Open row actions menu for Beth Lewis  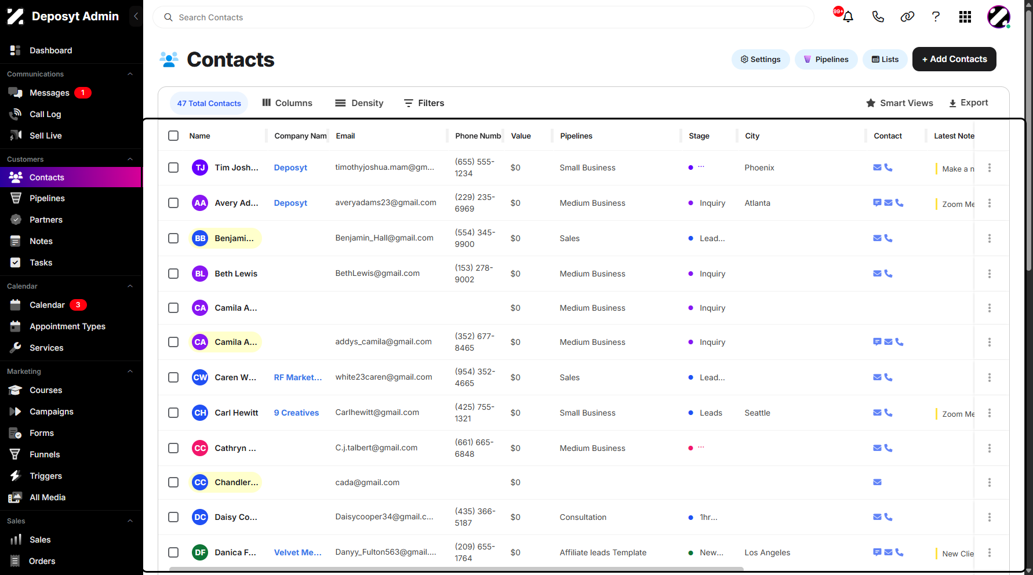pyautogui.click(x=990, y=274)
